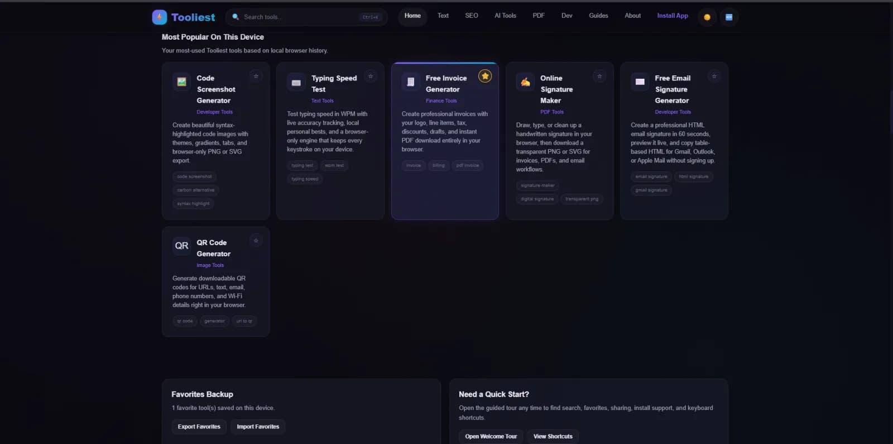
Task: Click the Code Screenshot Generator card icon
Action: (181, 82)
